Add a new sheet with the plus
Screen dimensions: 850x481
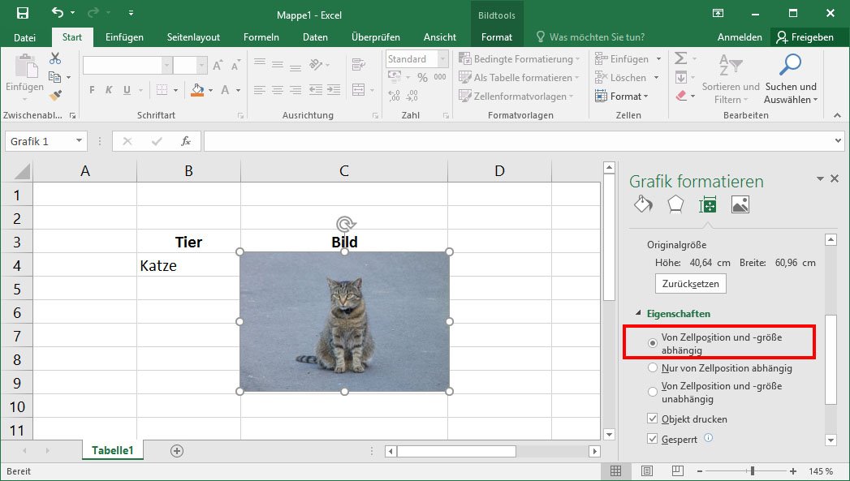pyautogui.click(x=176, y=449)
